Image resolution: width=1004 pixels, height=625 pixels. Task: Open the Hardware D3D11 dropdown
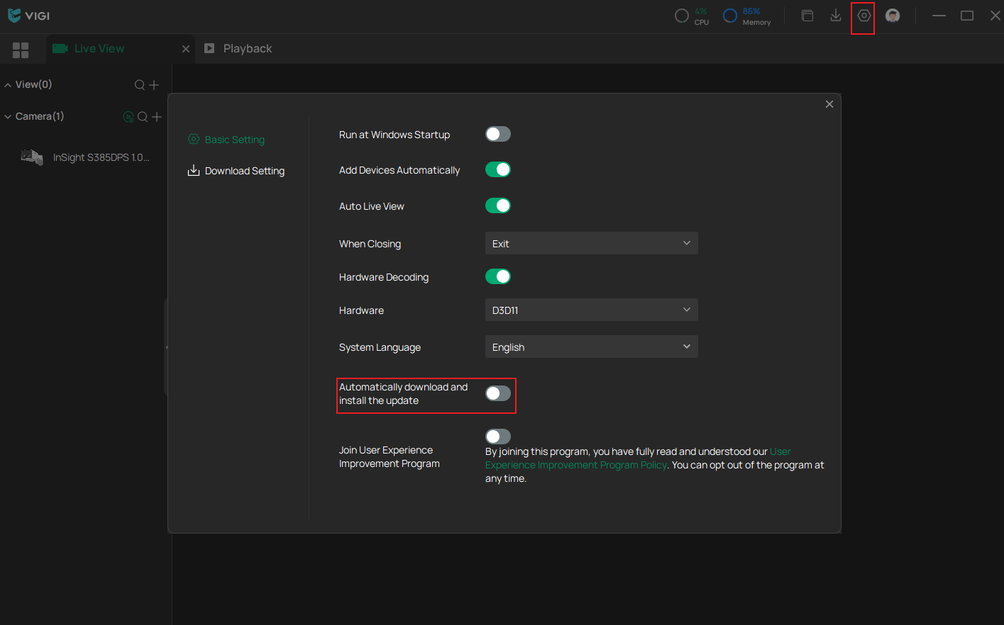(x=592, y=310)
